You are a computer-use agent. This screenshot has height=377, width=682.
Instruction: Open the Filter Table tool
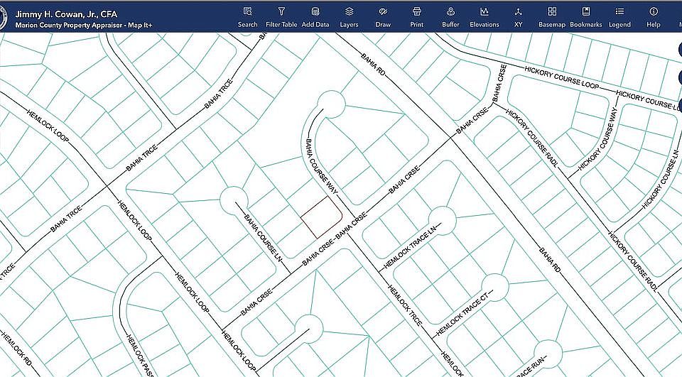tap(281, 17)
